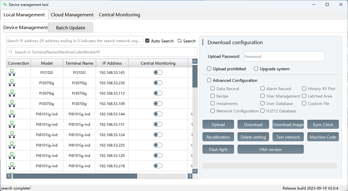The image size is (348, 191).
Task: Click the Delete setting button
Action: (253, 137)
